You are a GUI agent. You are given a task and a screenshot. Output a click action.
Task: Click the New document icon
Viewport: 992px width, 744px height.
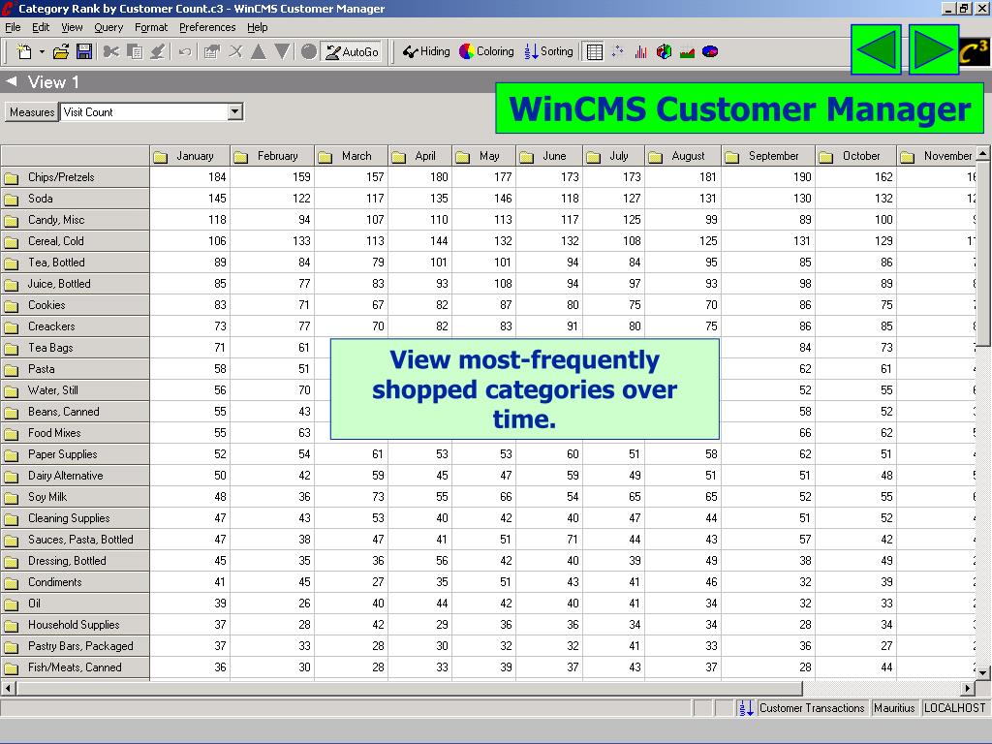(24, 52)
